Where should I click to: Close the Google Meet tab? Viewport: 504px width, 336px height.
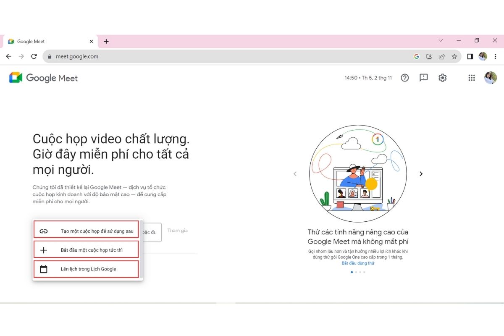coord(92,41)
